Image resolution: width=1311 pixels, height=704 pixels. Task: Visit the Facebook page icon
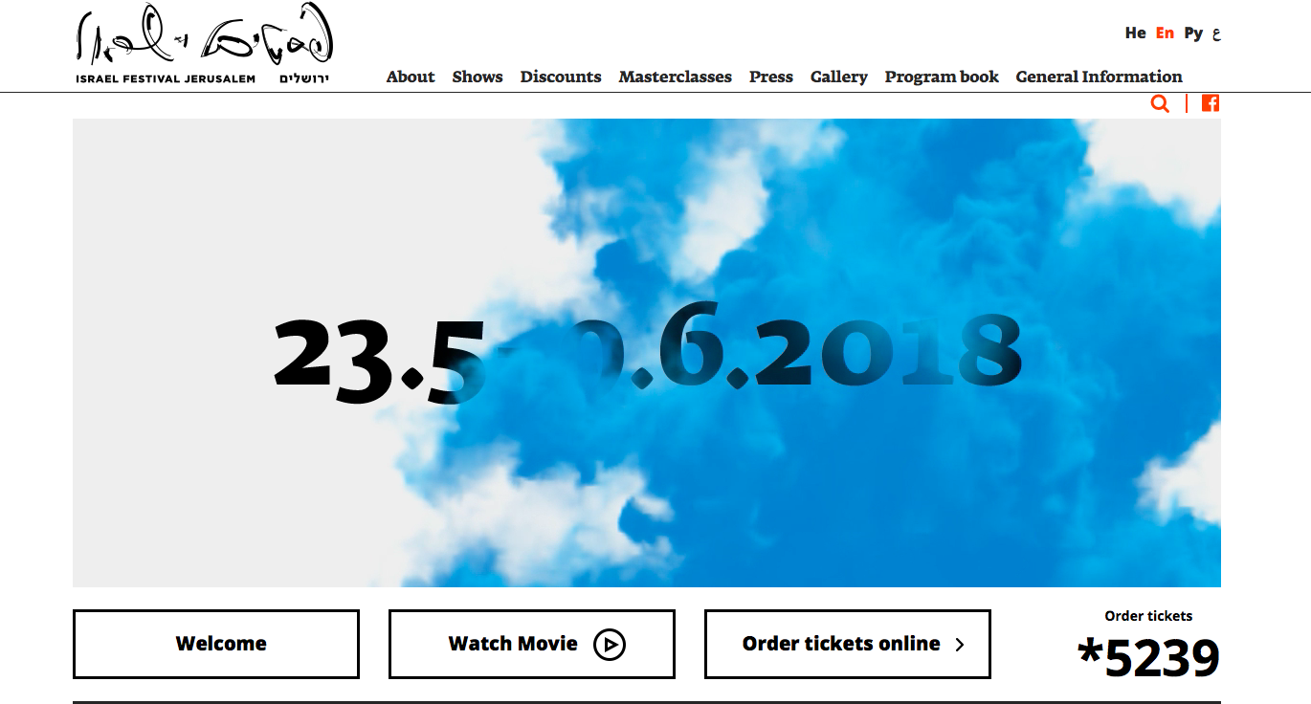pyautogui.click(x=1211, y=103)
